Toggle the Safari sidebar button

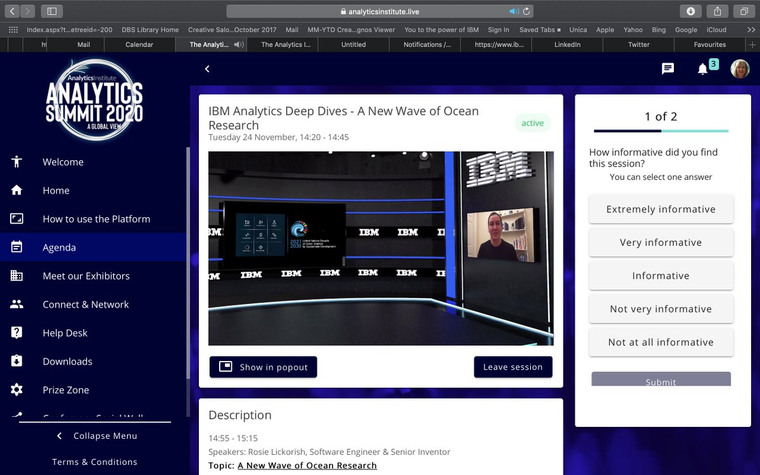(x=52, y=11)
